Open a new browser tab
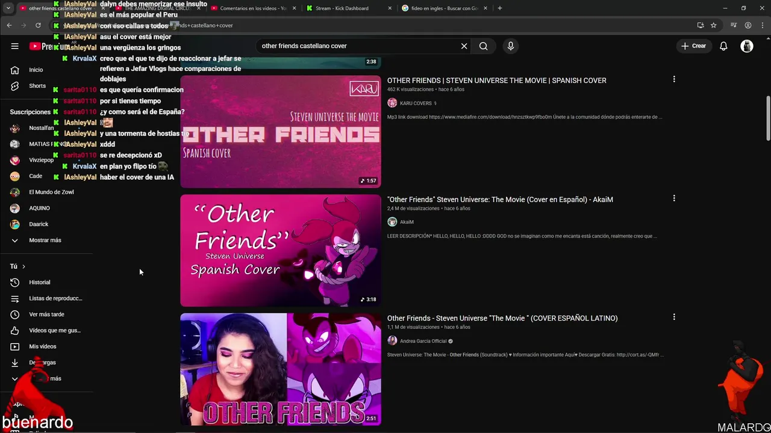This screenshot has height=433, width=771. tap(499, 8)
